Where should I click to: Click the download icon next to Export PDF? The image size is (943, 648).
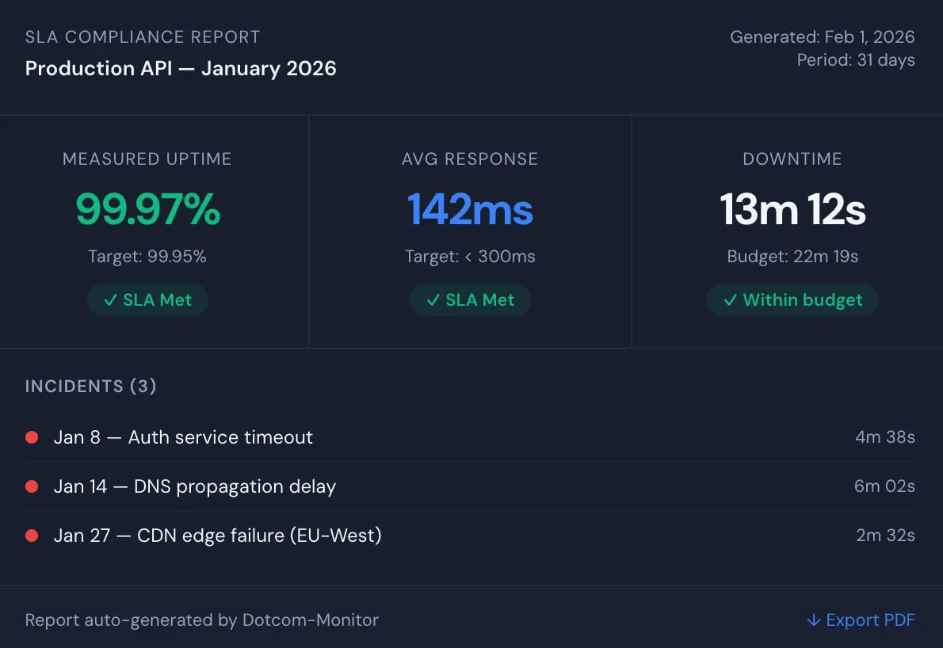(x=813, y=620)
